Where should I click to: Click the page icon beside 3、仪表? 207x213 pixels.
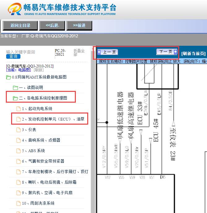tap(19, 130)
